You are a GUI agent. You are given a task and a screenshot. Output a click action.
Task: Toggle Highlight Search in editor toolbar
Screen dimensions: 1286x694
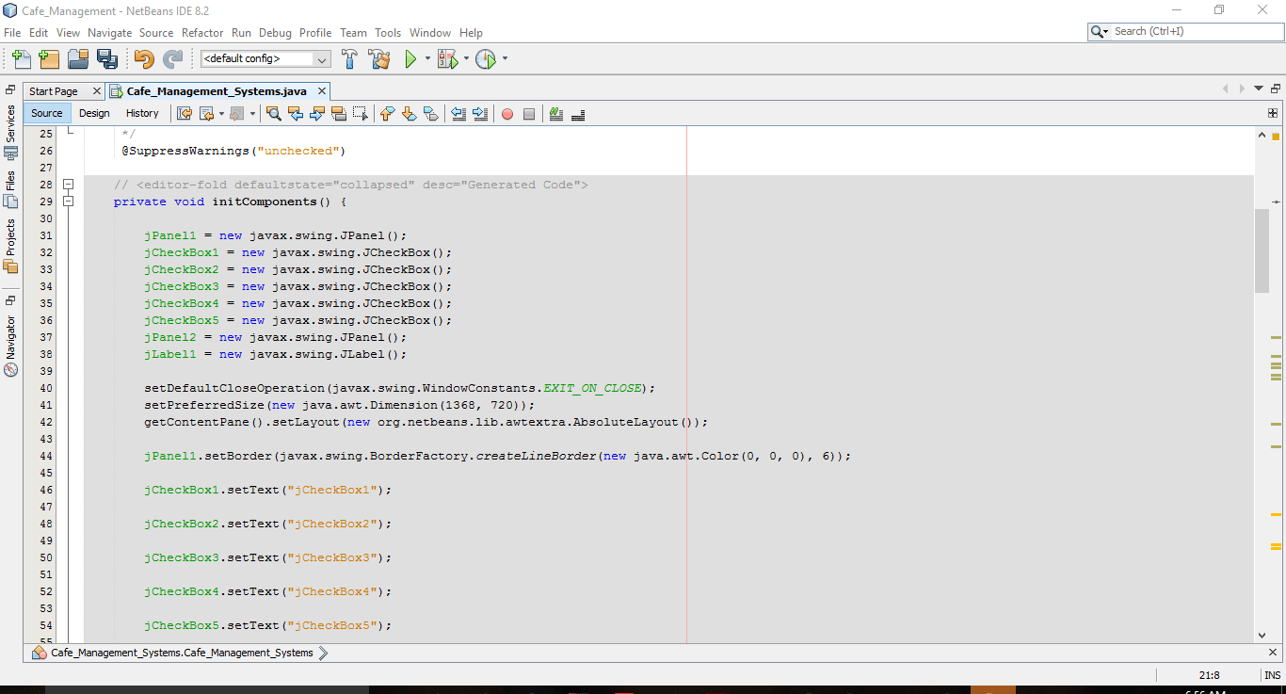point(339,113)
